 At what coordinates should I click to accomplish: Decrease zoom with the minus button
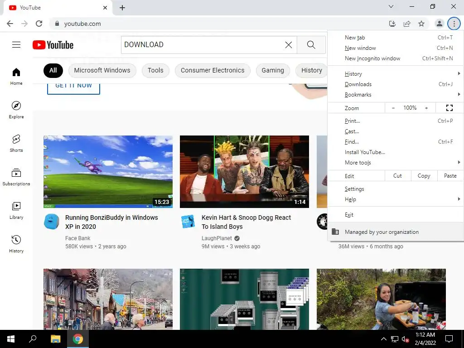point(393,108)
